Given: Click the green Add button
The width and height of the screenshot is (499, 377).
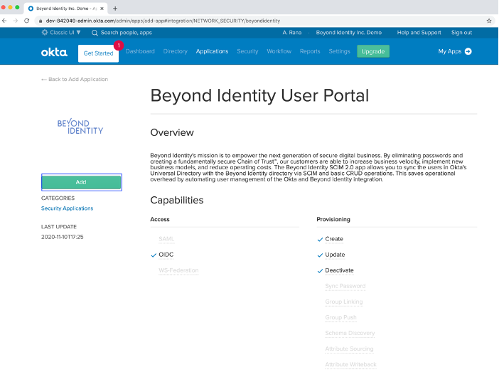Looking at the screenshot, I should point(81,182).
